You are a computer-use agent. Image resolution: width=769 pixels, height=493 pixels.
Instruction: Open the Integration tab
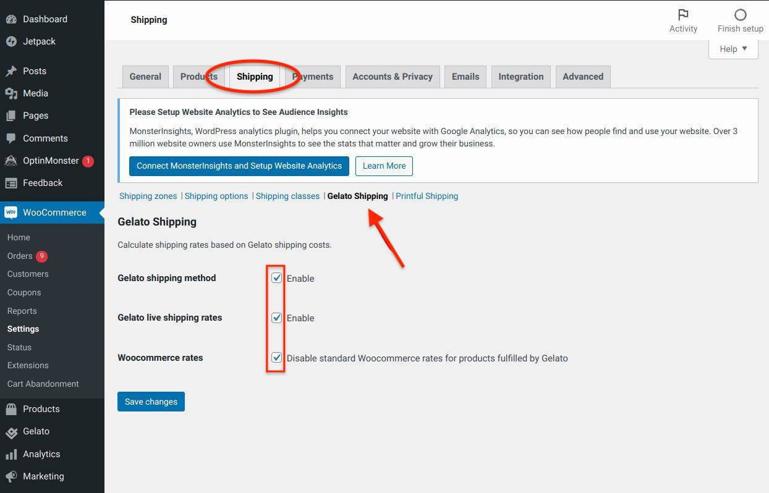(x=521, y=77)
